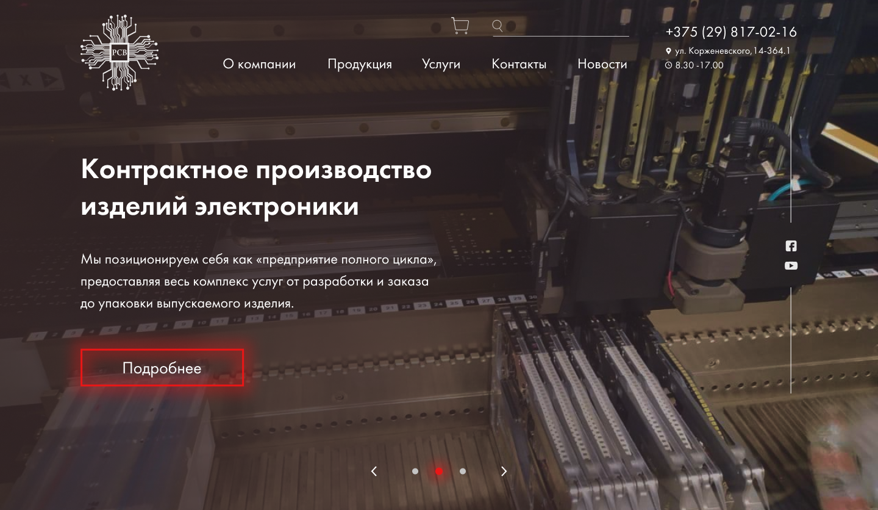Select the third slider dot
Screen dimensions: 878x510
point(463,471)
